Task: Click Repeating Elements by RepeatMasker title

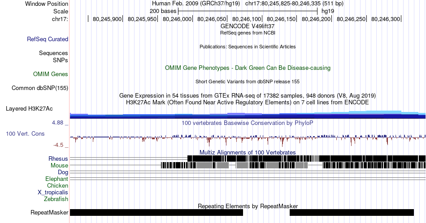Action: coord(248,206)
